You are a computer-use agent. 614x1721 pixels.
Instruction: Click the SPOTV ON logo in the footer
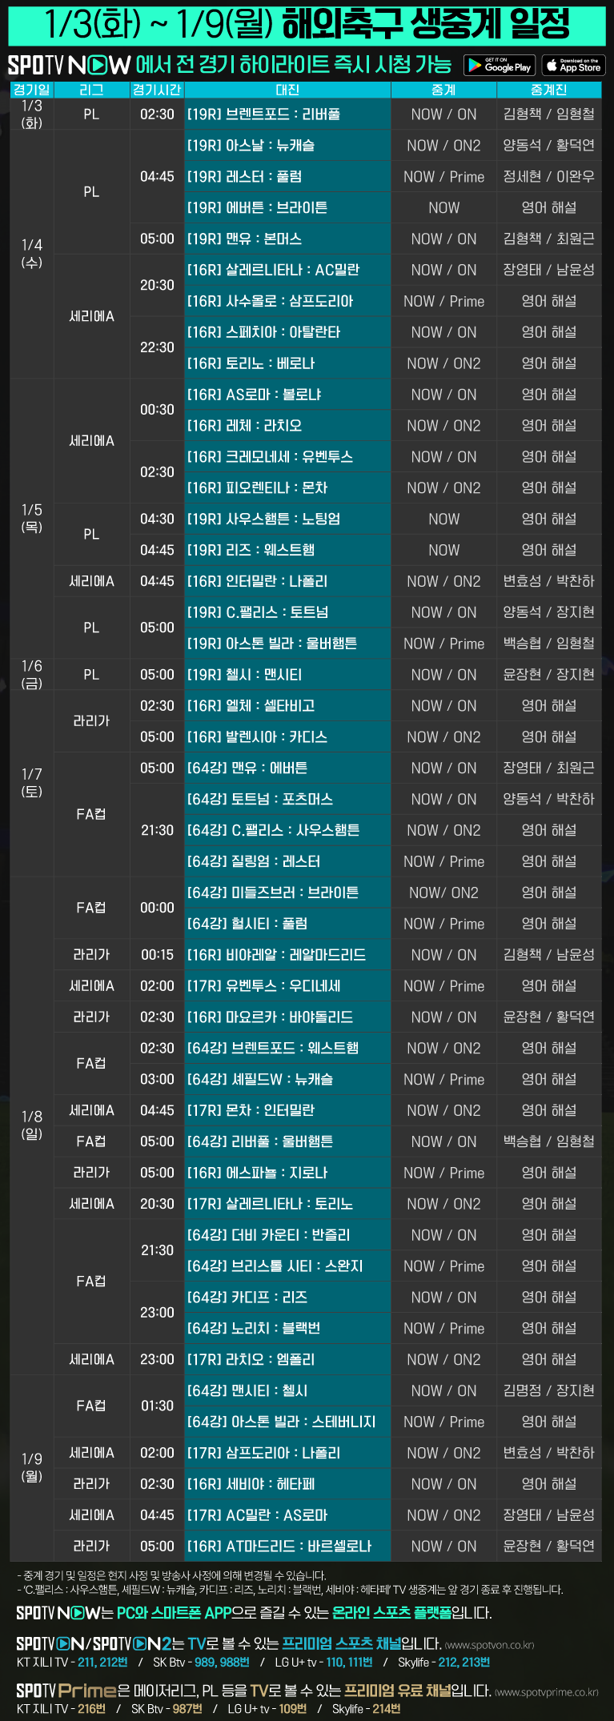point(50,1643)
